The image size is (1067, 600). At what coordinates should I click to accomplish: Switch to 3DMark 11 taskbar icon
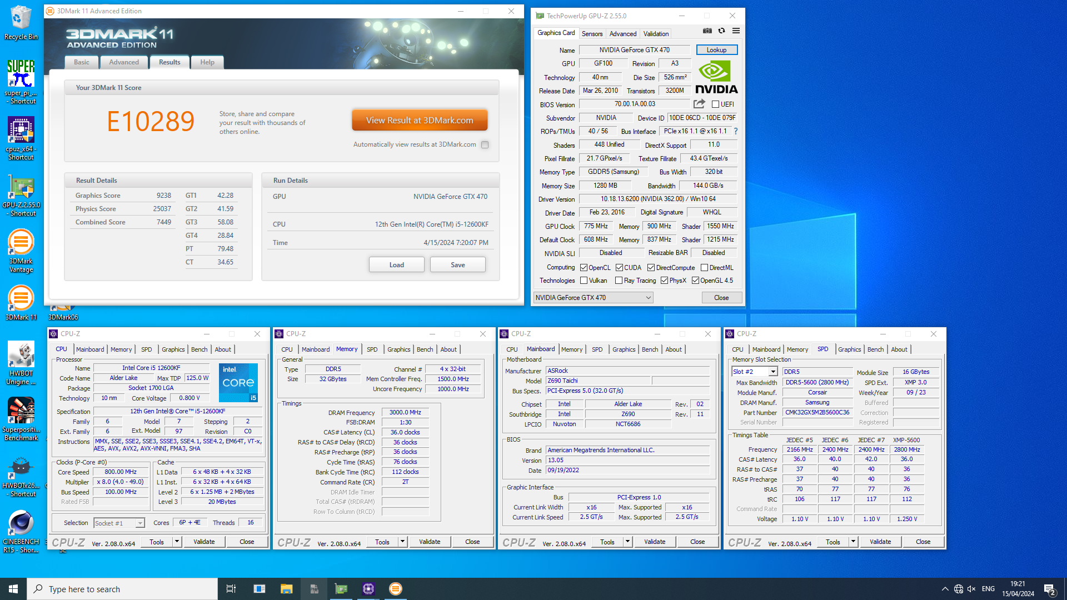click(396, 589)
